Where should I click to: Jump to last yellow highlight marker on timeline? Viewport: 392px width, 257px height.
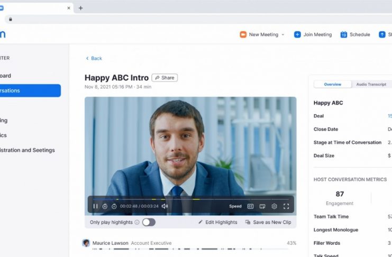pyautogui.click(x=196, y=199)
